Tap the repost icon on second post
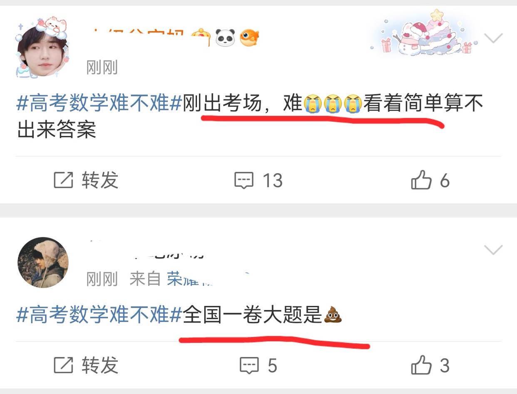Screen dimensions: 517x394 [x=63, y=365]
